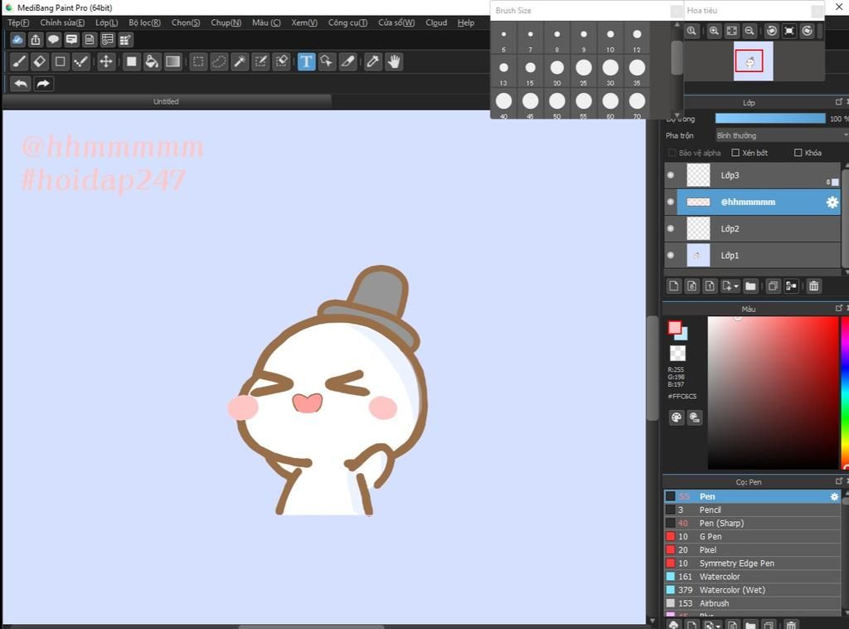
Task: Zoom in on the navigator
Action: [714, 31]
